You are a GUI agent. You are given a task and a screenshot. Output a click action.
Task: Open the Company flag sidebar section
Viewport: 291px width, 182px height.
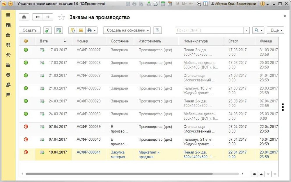pyautogui.click(x=8, y=95)
